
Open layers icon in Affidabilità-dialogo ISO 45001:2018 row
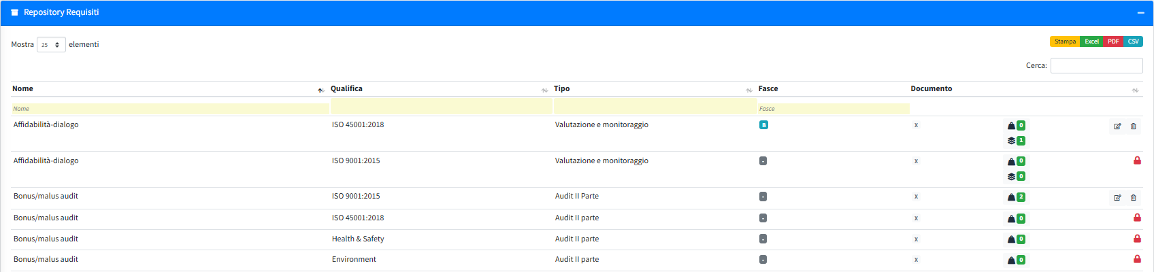tap(1011, 141)
